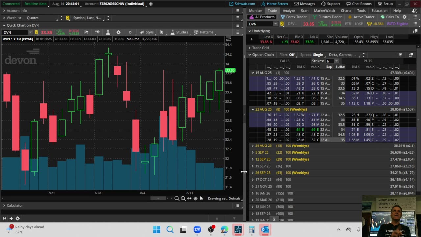Click the chart scale icon above price axis

228,39
